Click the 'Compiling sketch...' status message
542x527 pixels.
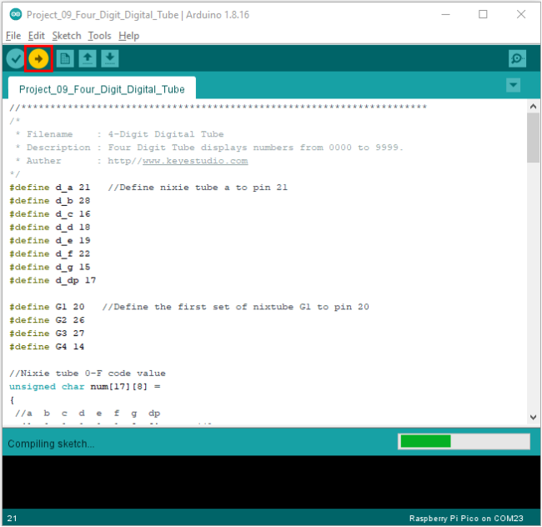pos(51,444)
